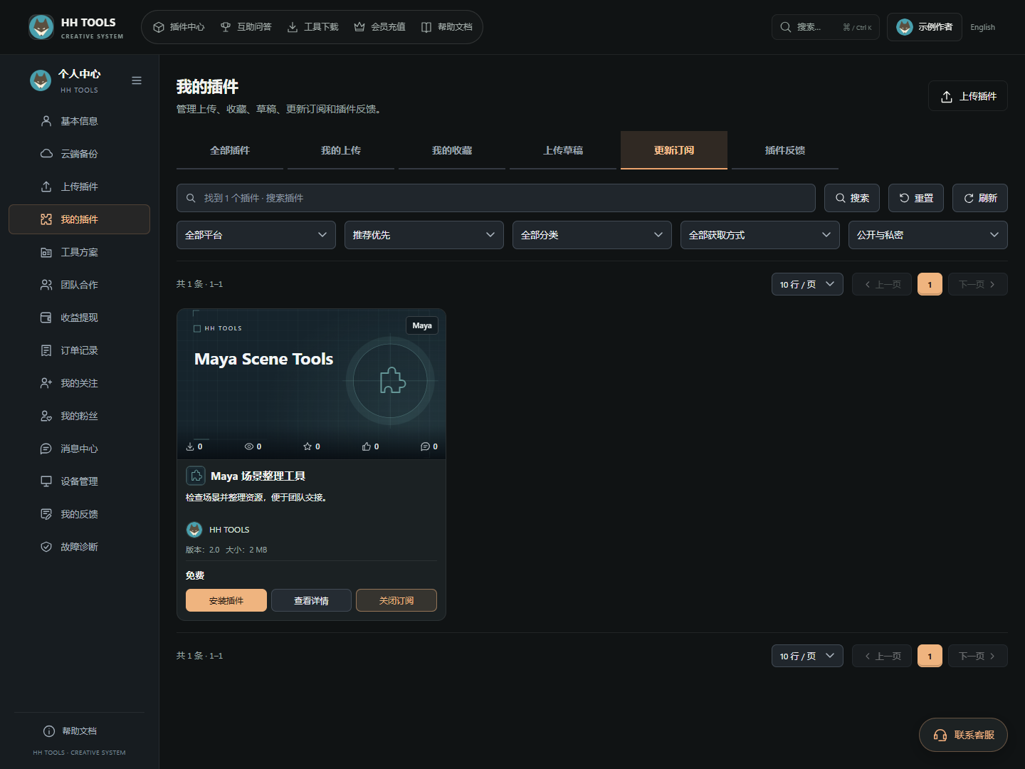Open 插件中心 in the top navigation
1025x769 pixels.
[179, 27]
